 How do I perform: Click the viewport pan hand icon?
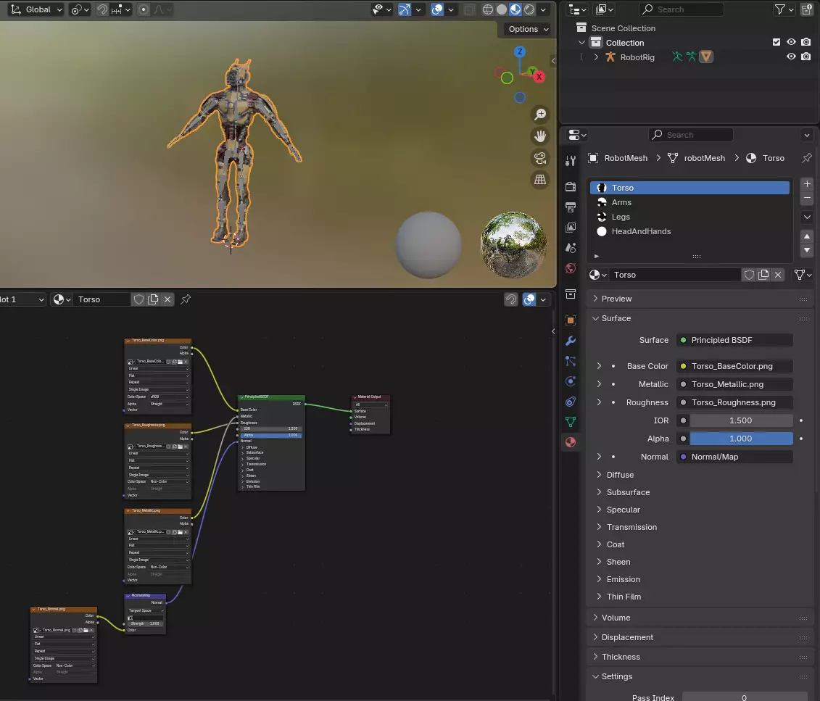[540, 136]
